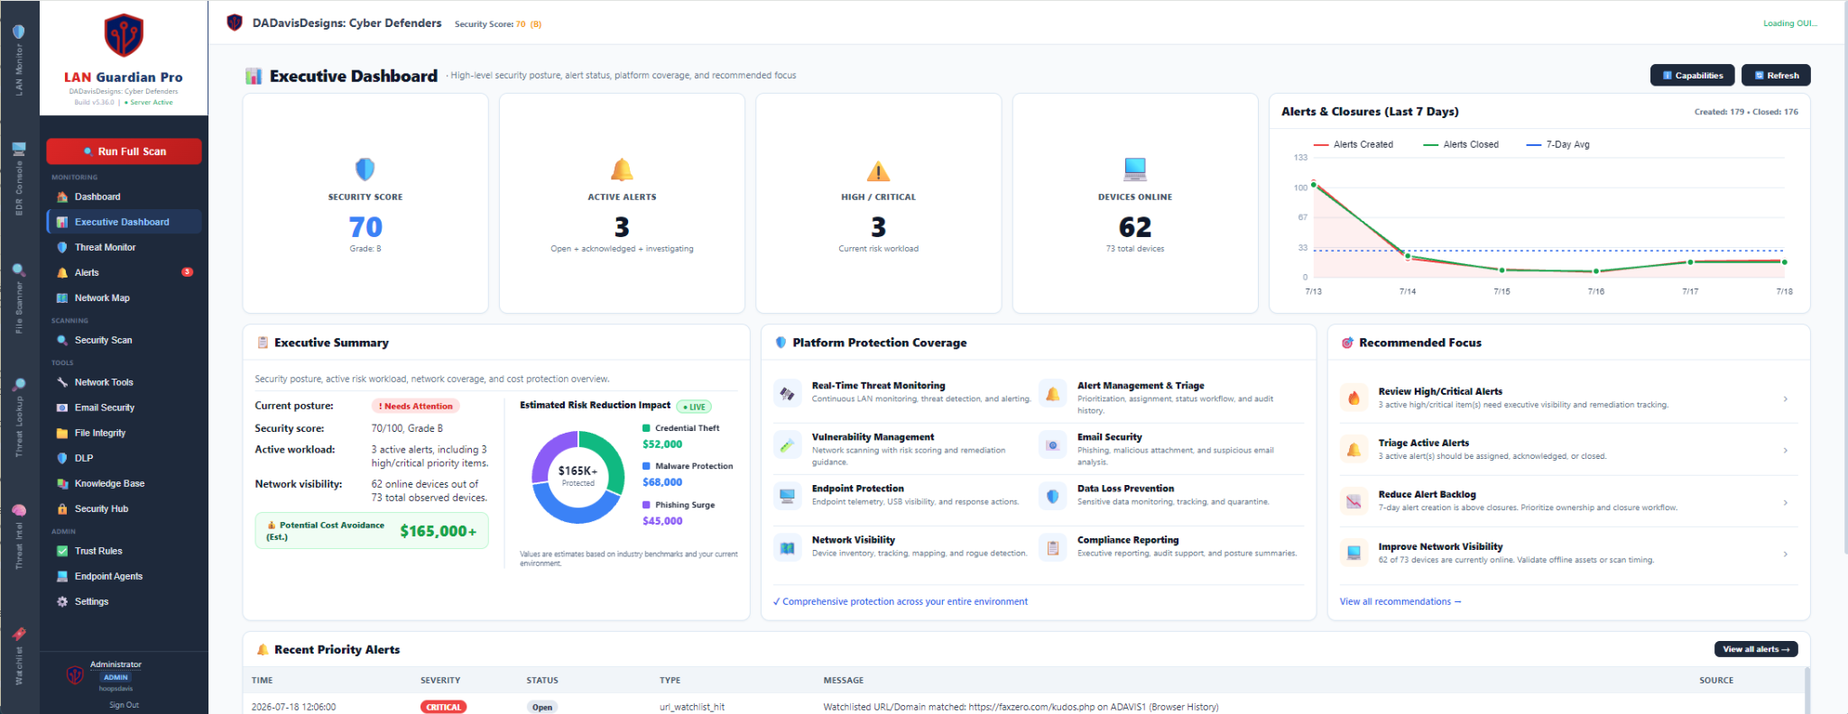Expand Improve Network Visibility chevron
1848x714 pixels.
pyautogui.click(x=1786, y=554)
